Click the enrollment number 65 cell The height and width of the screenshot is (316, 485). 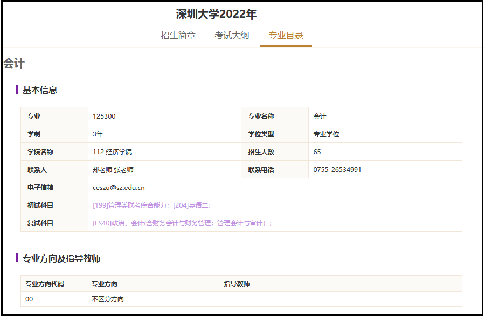[317, 152]
